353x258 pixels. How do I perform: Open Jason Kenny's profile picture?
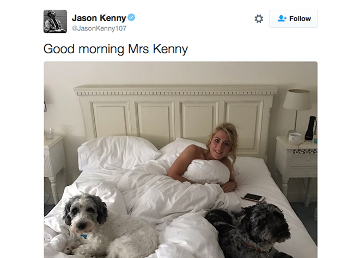pyautogui.click(x=55, y=22)
